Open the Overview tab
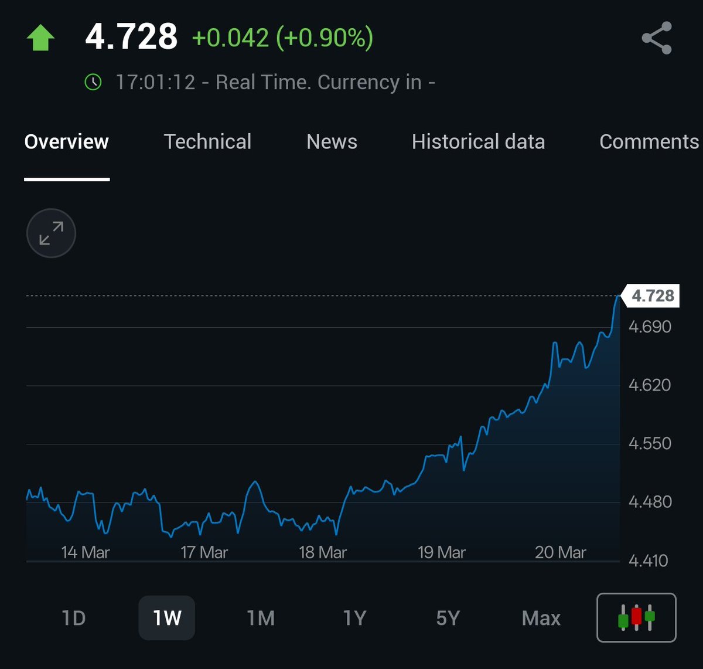The image size is (703, 669). (67, 142)
